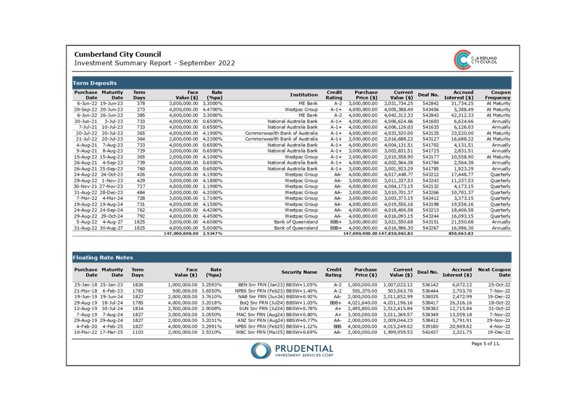The height and width of the screenshot is (411, 586).
Task: Select deal number 542843
Action: tap(430, 115)
